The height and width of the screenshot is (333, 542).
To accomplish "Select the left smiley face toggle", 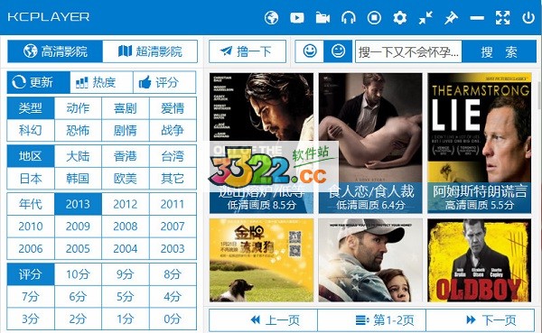I will click(x=310, y=51).
